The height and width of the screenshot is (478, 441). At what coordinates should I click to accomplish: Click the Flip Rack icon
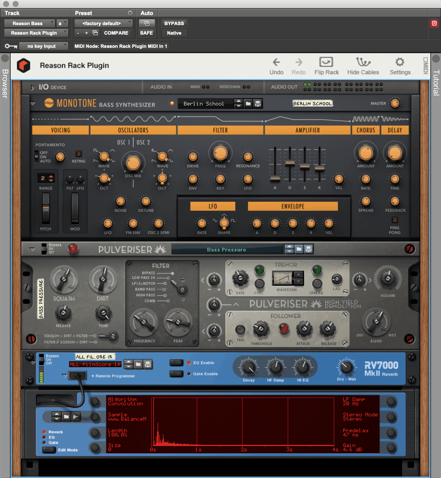click(326, 62)
